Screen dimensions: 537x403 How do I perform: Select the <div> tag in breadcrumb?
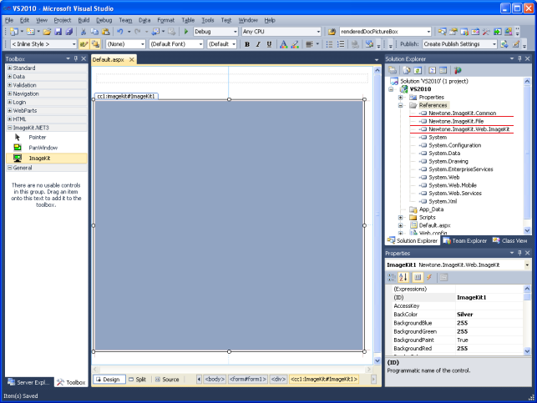point(278,379)
